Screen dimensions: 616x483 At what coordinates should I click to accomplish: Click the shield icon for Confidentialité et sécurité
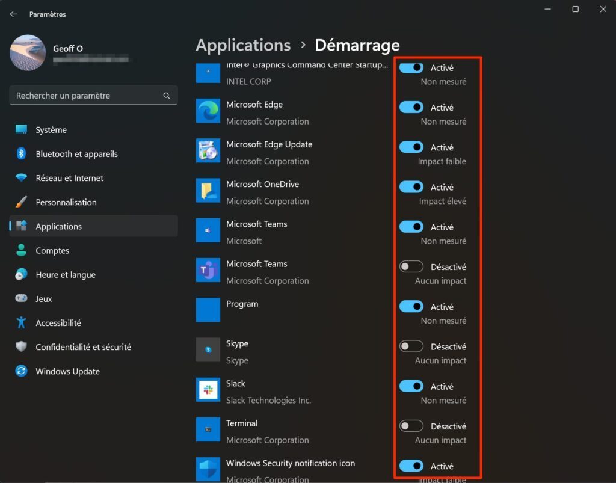coord(21,346)
